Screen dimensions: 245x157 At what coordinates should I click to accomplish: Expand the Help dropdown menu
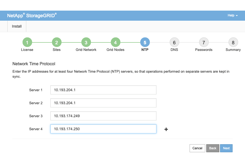click(233, 15)
